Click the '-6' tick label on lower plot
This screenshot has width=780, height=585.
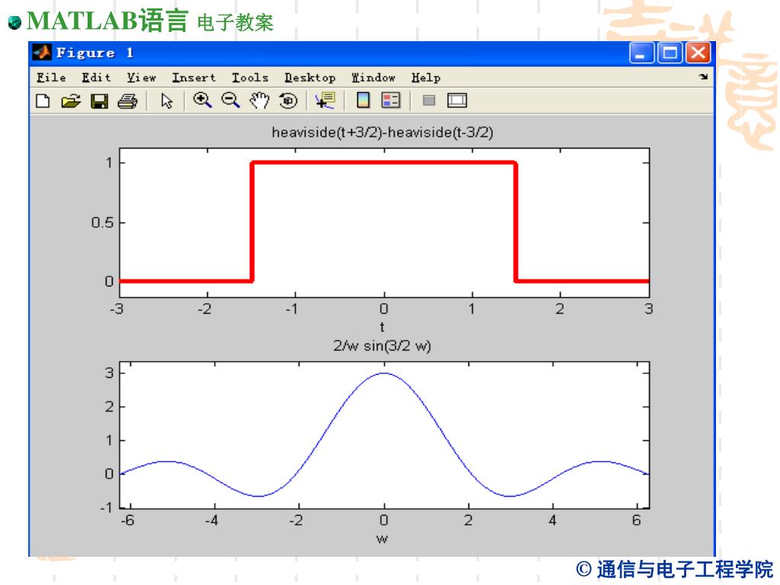click(x=127, y=520)
